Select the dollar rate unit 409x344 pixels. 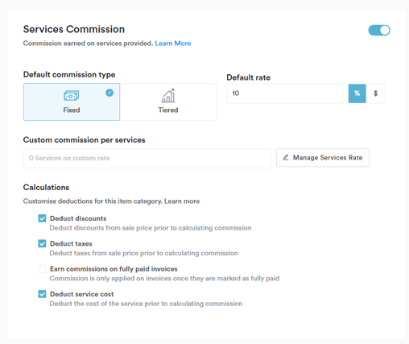point(375,93)
